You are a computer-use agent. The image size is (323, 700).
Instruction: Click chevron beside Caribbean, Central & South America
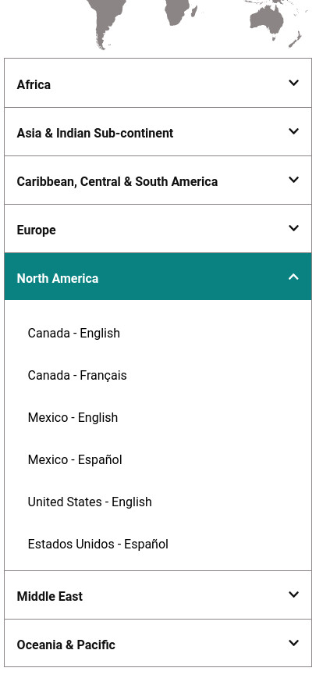(293, 180)
